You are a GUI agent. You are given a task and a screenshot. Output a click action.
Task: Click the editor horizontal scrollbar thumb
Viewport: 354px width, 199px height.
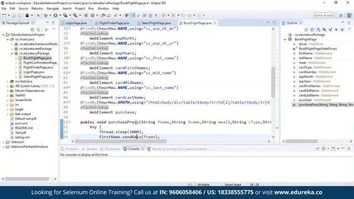[121, 142]
